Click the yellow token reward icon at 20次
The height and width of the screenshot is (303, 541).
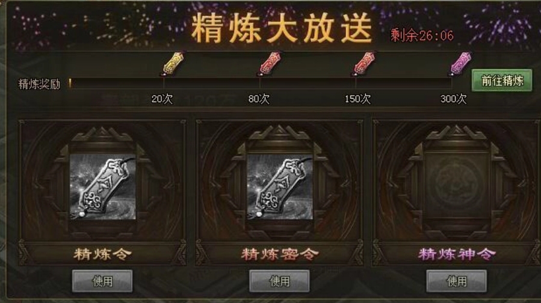[x=173, y=64]
